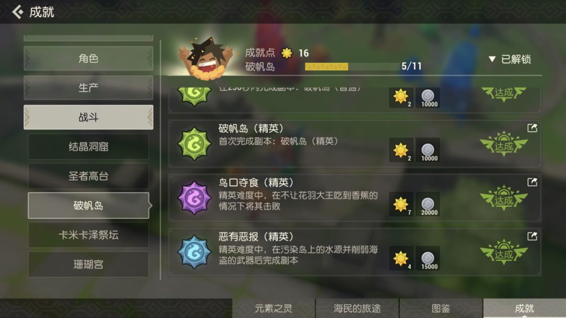
Task: Tap the back arrow beside 成就
Action: tap(17, 12)
